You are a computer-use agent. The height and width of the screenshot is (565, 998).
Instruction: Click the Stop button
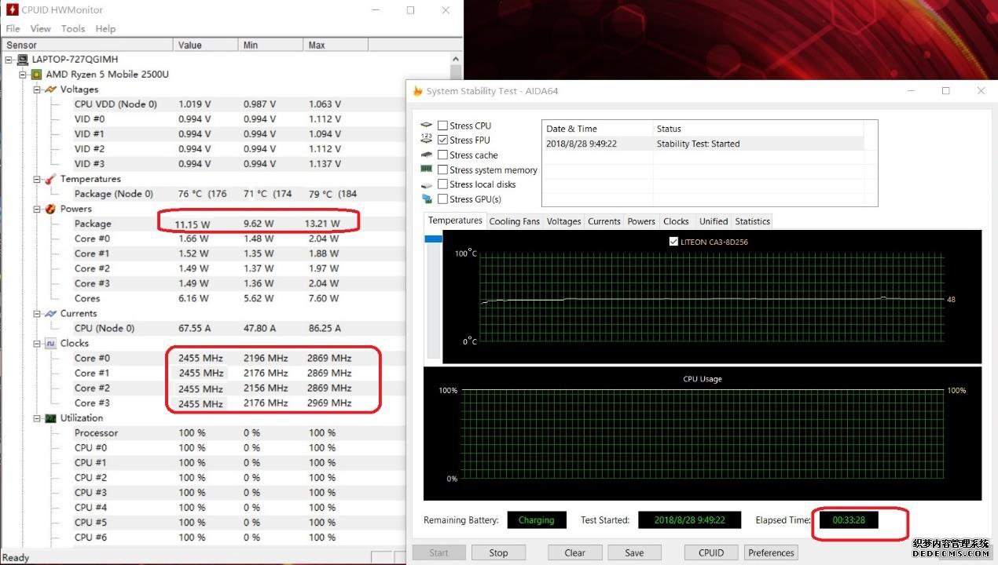point(499,552)
